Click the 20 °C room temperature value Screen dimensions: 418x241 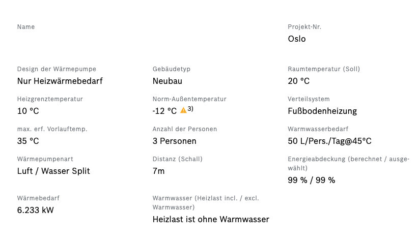tap(298, 81)
